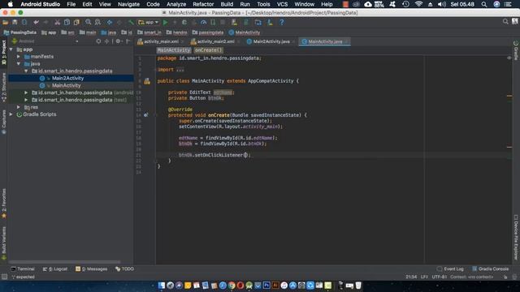Open the Logcat tool window
This screenshot has width=520, height=292.
click(55, 268)
